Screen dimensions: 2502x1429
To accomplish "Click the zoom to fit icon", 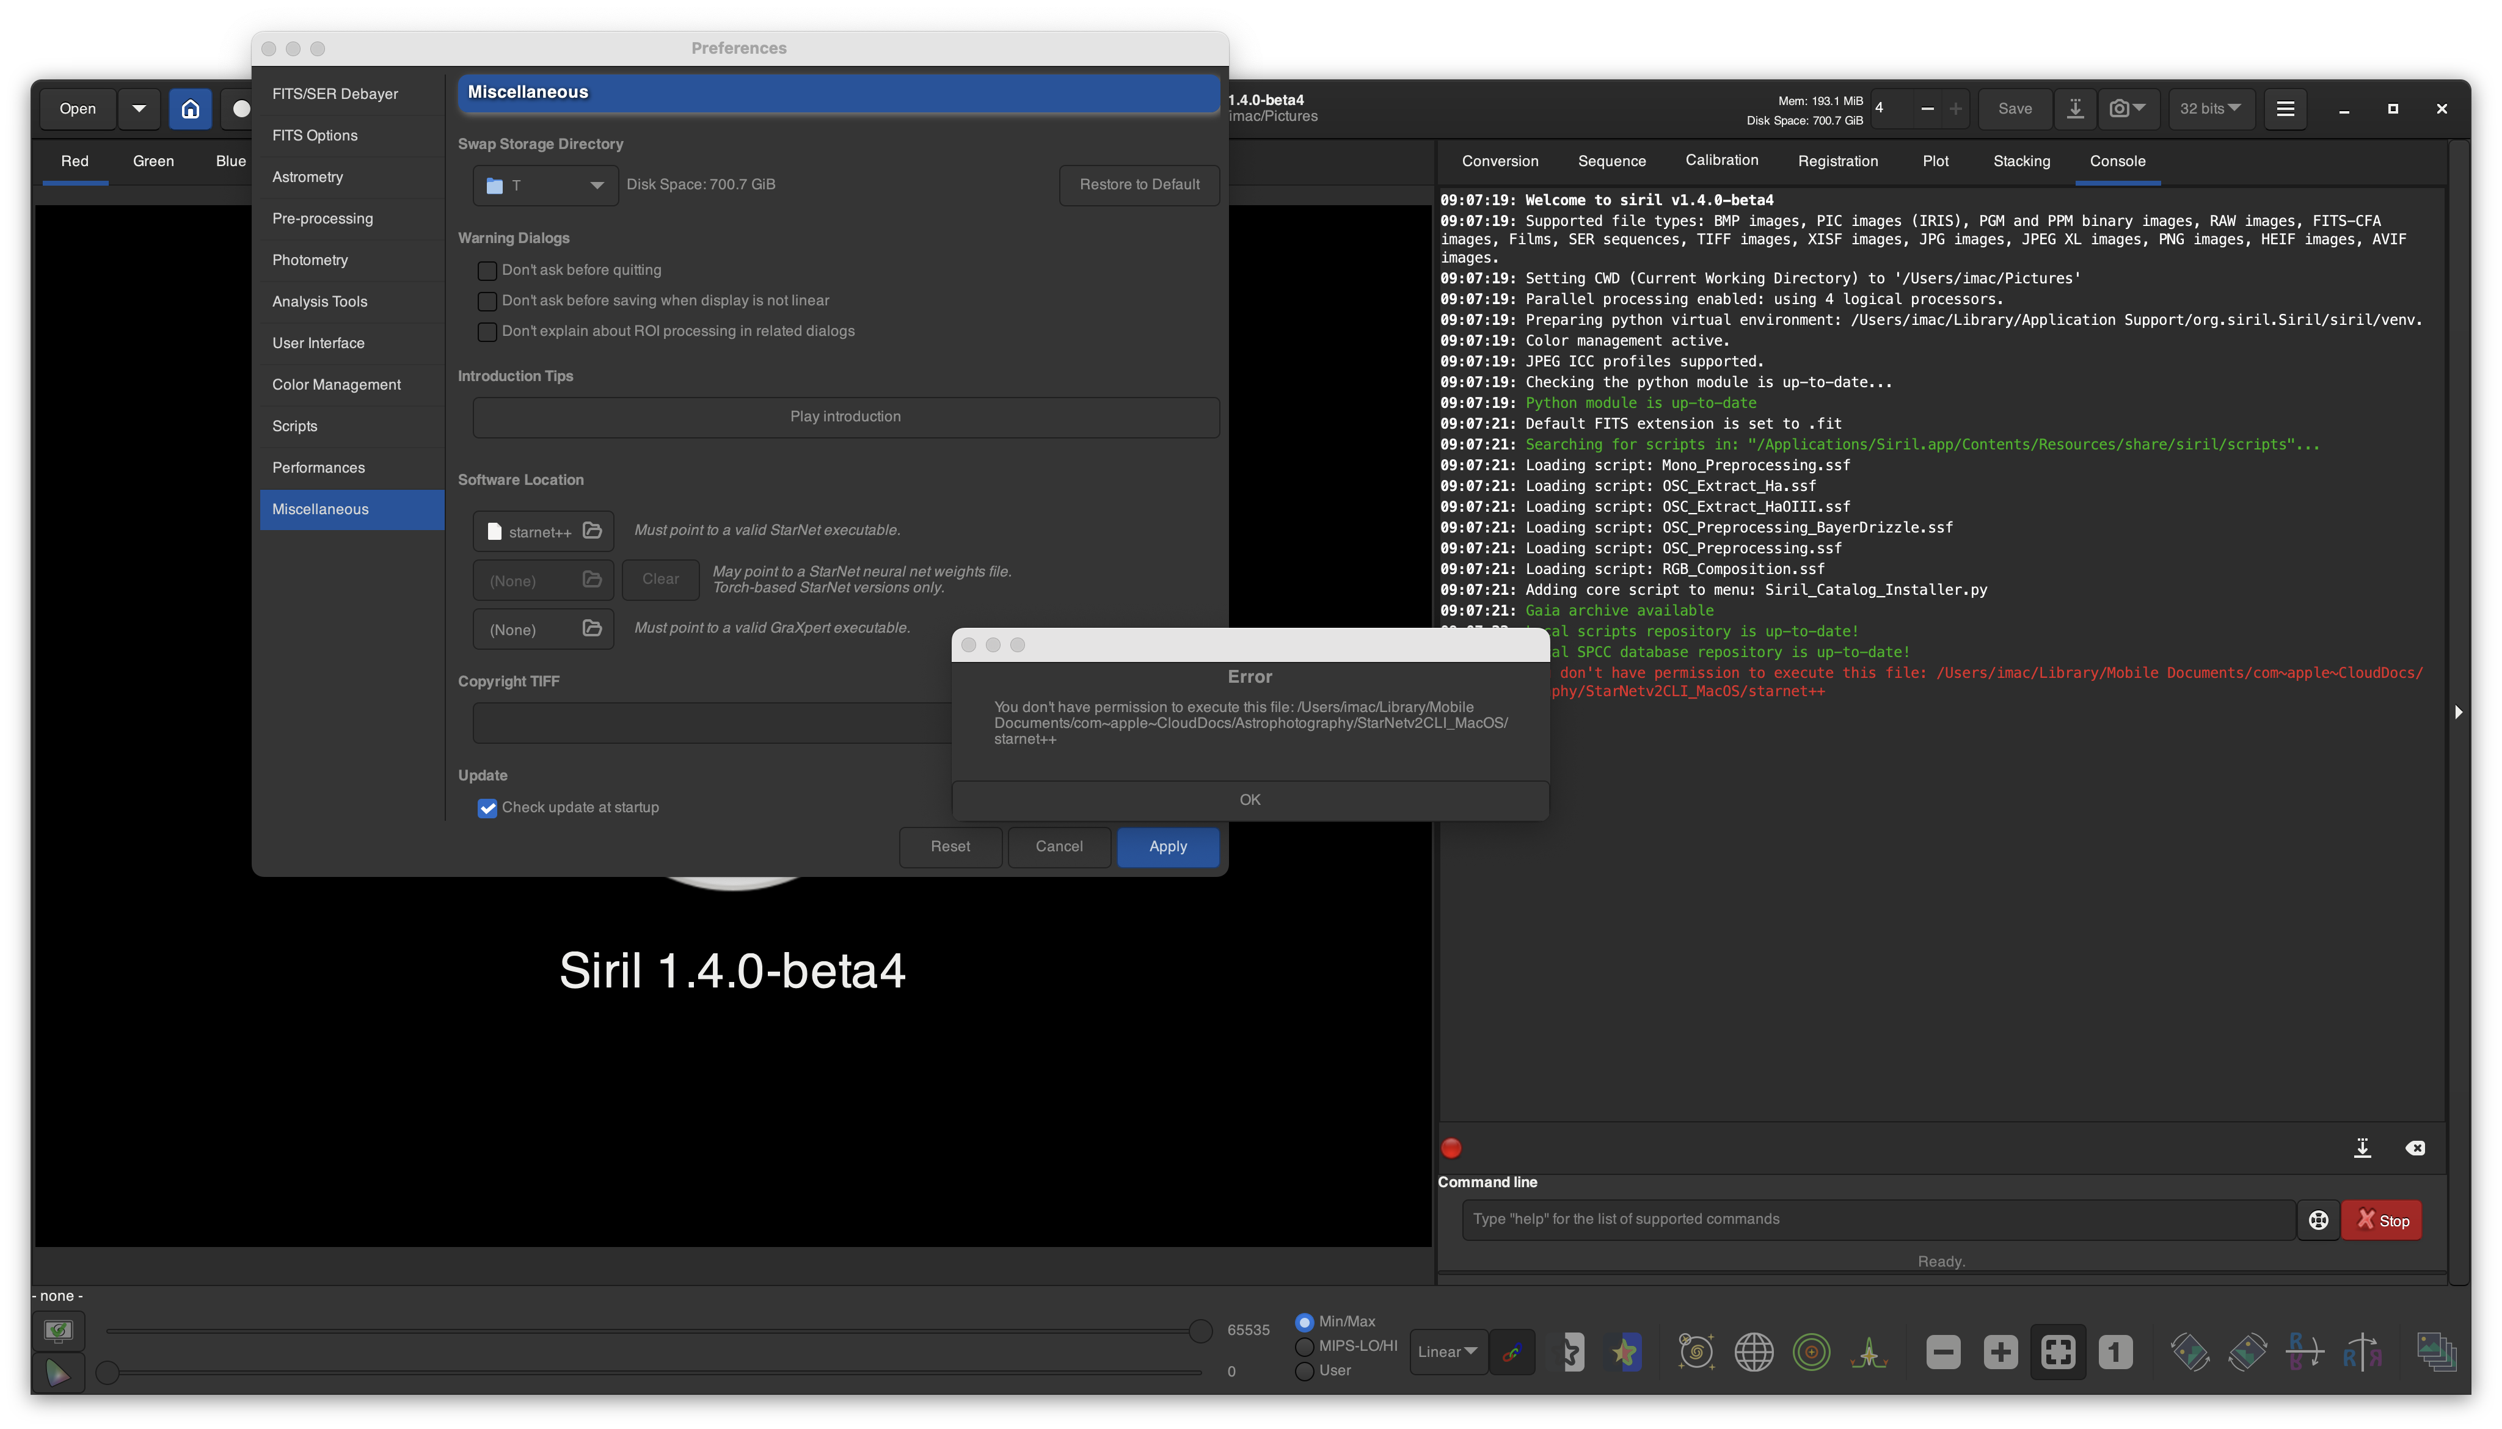I will pyautogui.click(x=2057, y=1353).
